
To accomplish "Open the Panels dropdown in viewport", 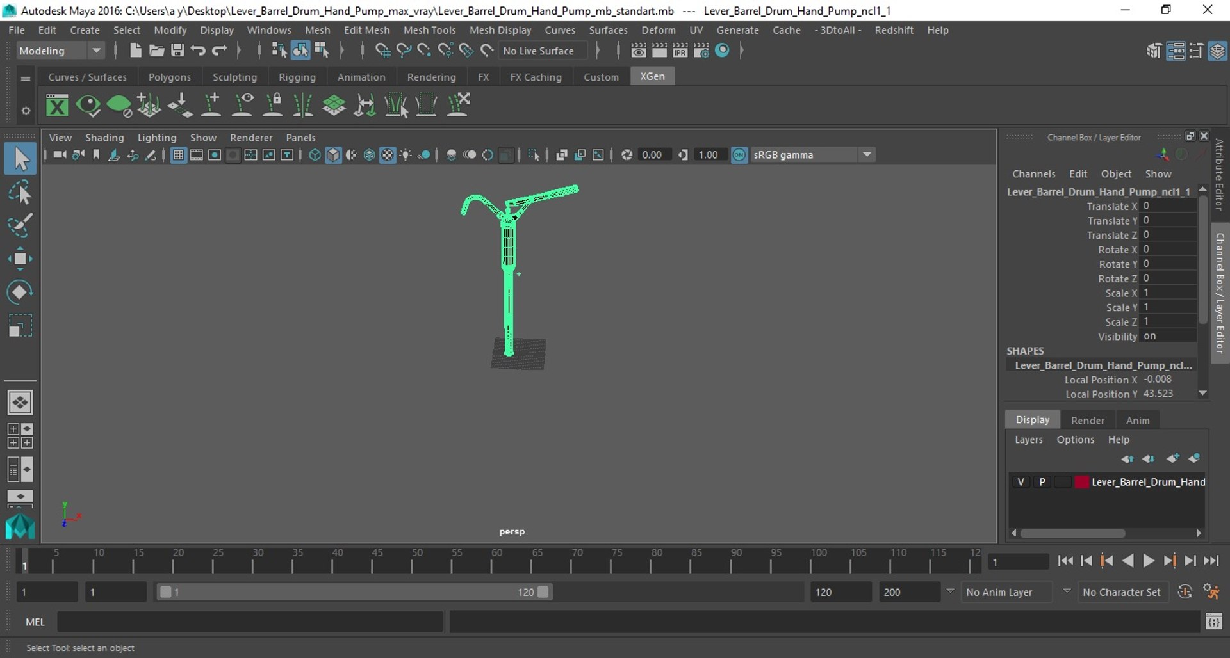I will click(300, 138).
